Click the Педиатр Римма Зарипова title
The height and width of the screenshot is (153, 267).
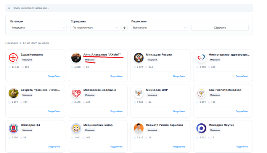(164, 125)
